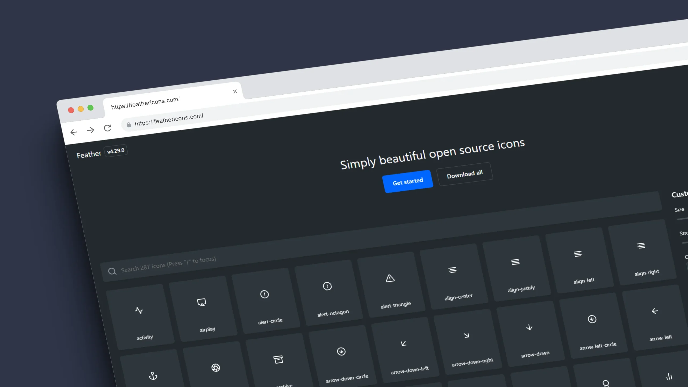Image resolution: width=688 pixels, height=387 pixels.
Task: Close the feathericons.com tab
Action: click(235, 92)
